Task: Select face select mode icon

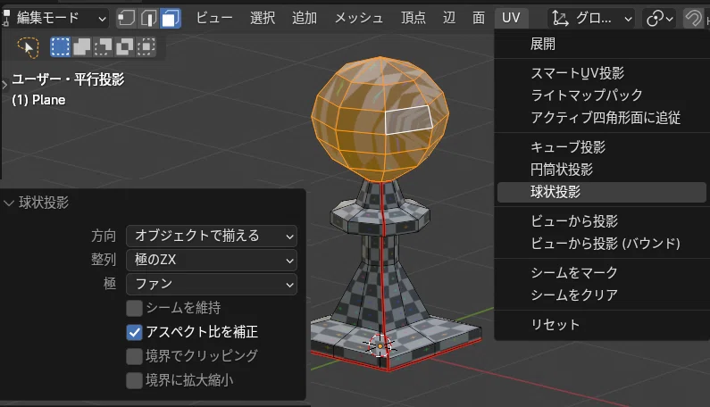Action: click(171, 19)
